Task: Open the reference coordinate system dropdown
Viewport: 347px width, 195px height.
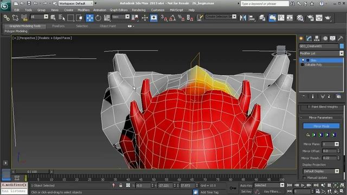Action: click(120, 17)
